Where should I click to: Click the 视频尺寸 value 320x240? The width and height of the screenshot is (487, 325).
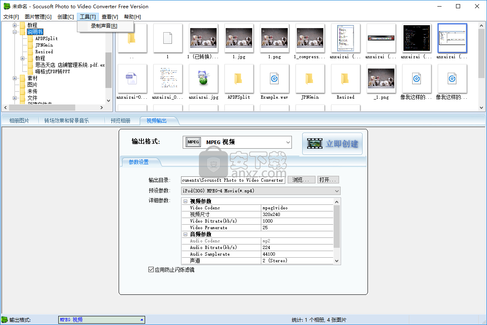pos(297,215)
